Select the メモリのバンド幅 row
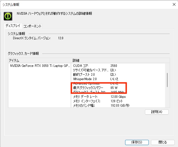The image size is (178, 147). point(118,106)
